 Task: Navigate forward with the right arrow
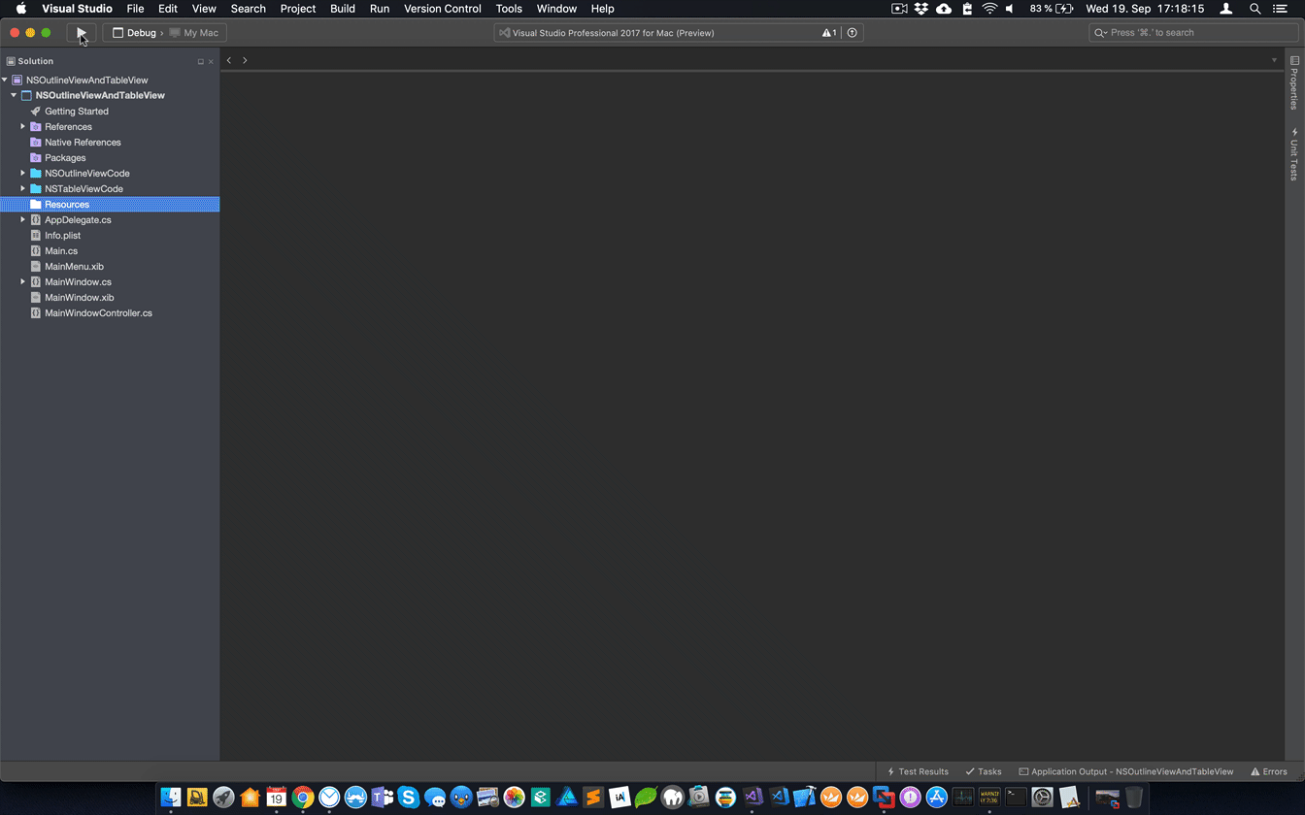coord(245,60)
